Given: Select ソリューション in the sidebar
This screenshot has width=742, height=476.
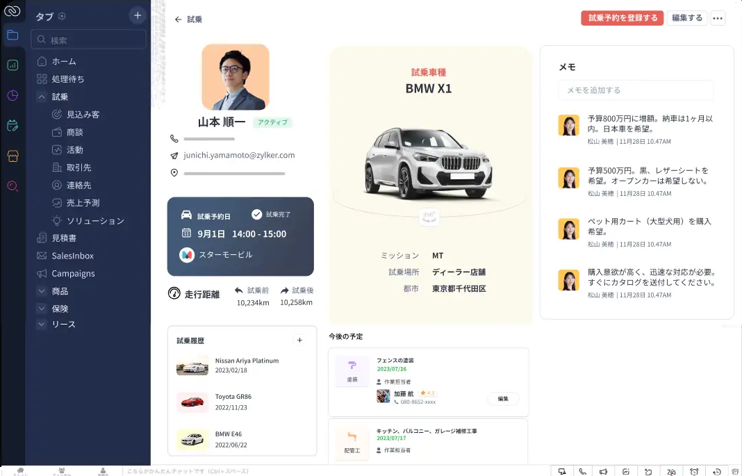Looking at the screenshot, I should coord(88,221).
